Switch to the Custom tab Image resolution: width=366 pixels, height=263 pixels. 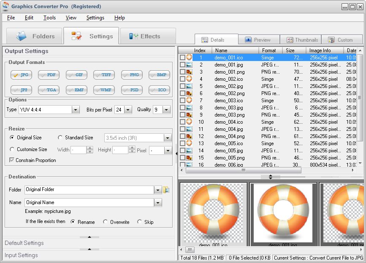point(342,40)
